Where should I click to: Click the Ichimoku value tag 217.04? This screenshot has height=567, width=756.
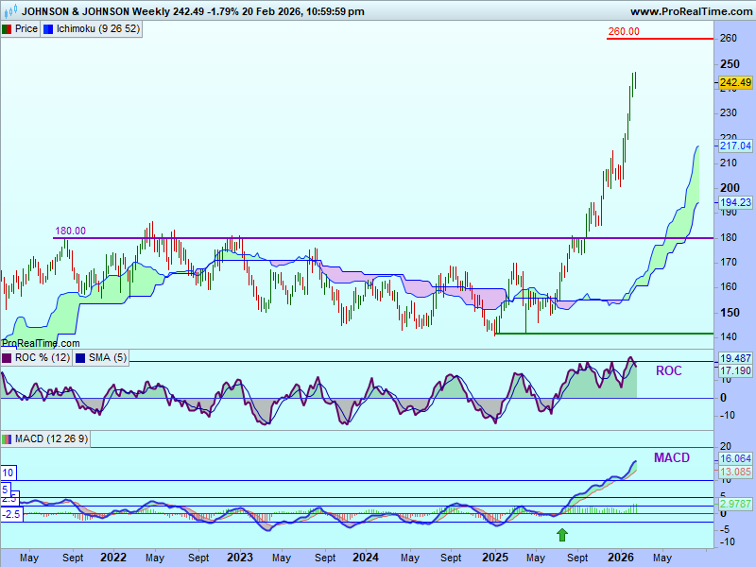[x=734, y=146]
